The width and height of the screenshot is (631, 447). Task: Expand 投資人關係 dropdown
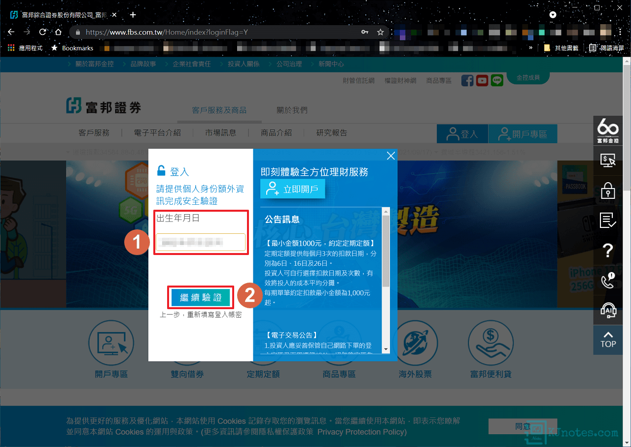[x=244, y=64]
